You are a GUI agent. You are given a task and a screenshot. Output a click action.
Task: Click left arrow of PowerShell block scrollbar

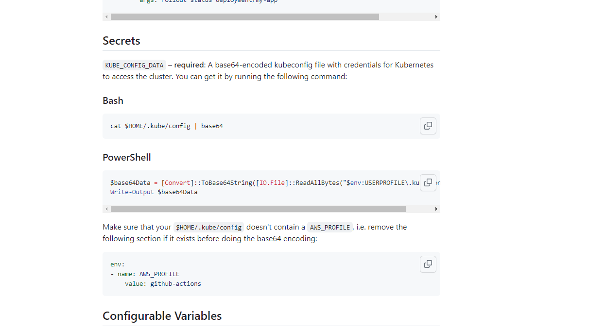(x=106, y=209)
